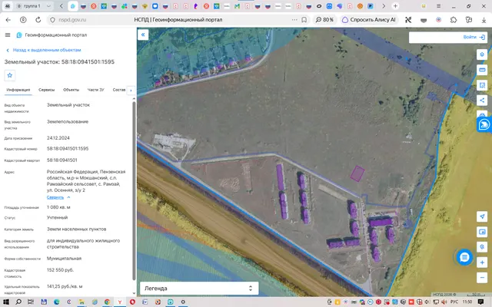Select the Части ЗУ tab
The image size is (492, 307).
95,90
